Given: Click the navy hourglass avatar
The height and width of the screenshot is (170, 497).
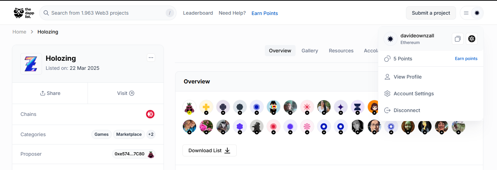Looking at the screenshot, I should pyautogui.click(x=358, y=107).
